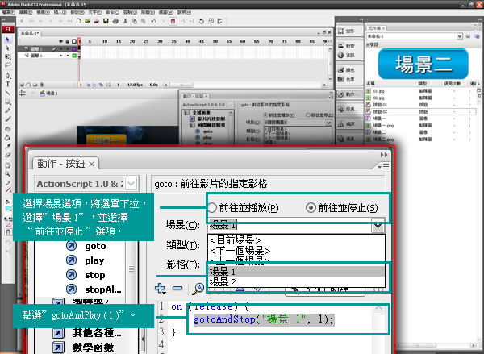Select the Brush tool
Viewport: 484px width, 354px height.
pyautogui.click(x=8, y=119)
